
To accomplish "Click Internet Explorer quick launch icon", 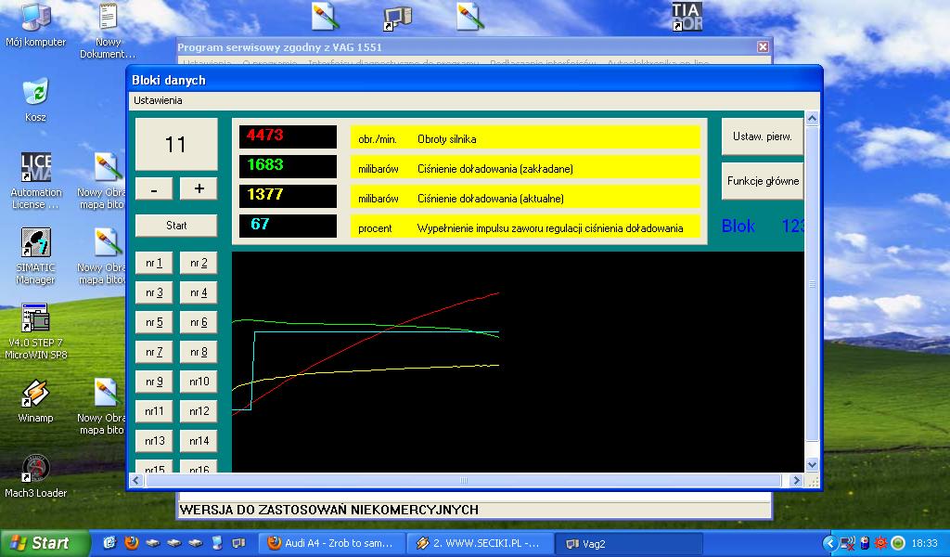I will pos(109,543).
